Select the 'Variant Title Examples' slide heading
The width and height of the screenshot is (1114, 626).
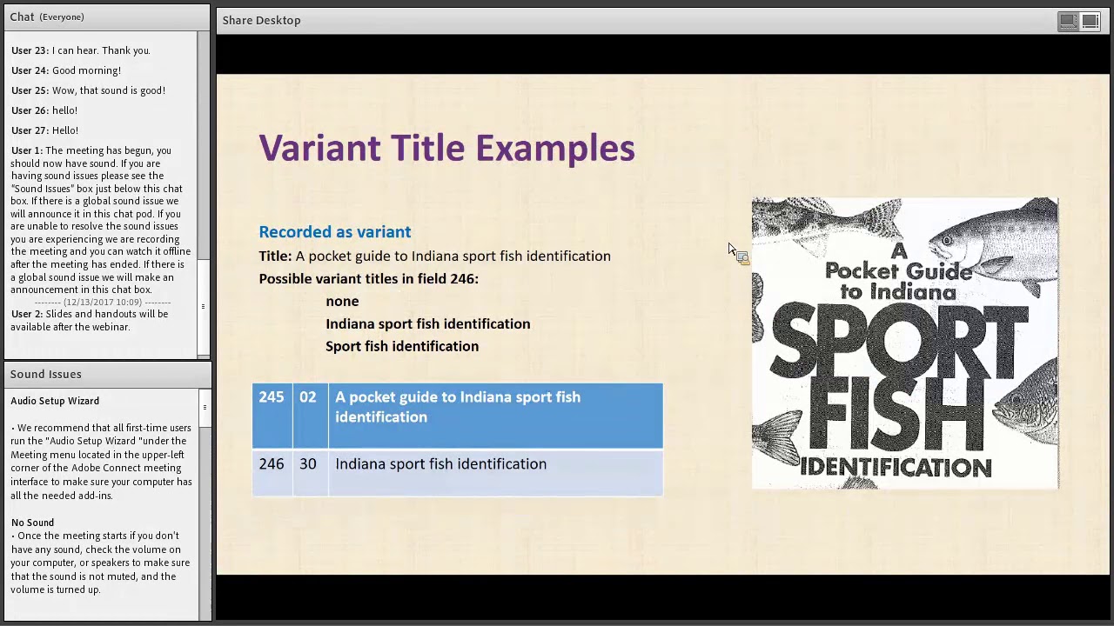click(446, 149)
